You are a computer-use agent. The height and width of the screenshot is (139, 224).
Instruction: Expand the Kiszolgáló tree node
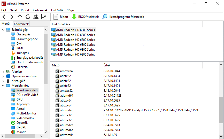coord(3,81)
